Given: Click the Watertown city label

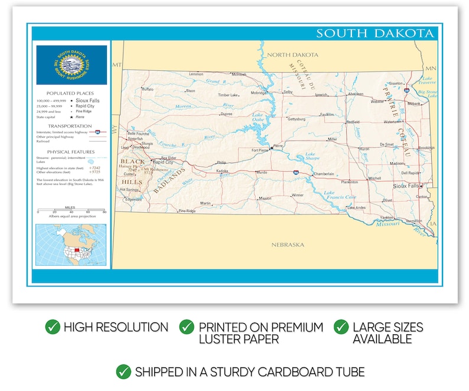Looking at the screenshot, I should (392, 122).
